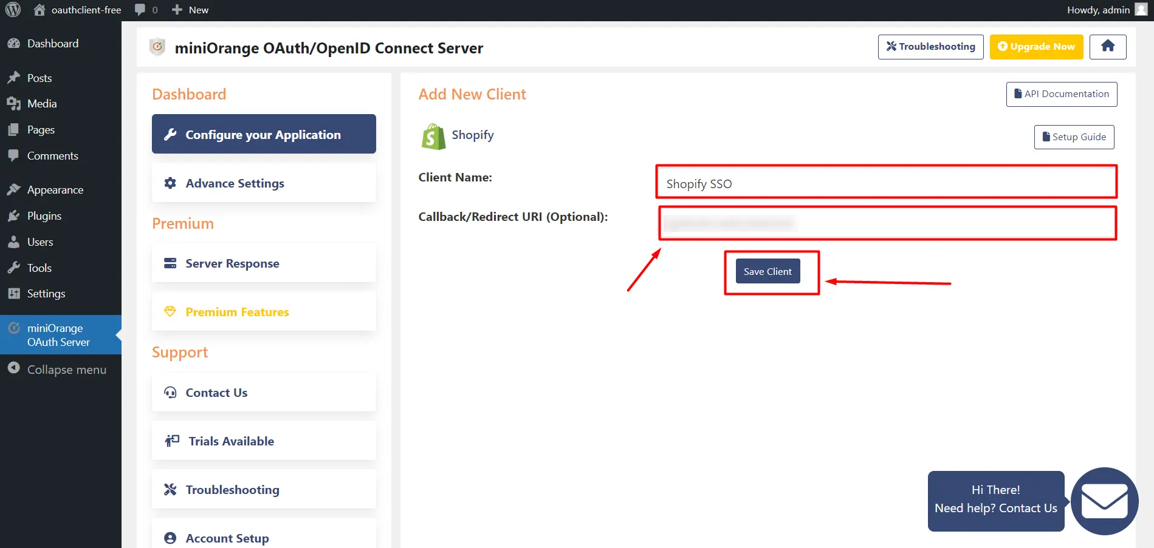Focus the Client Name input field

(886, 182)
